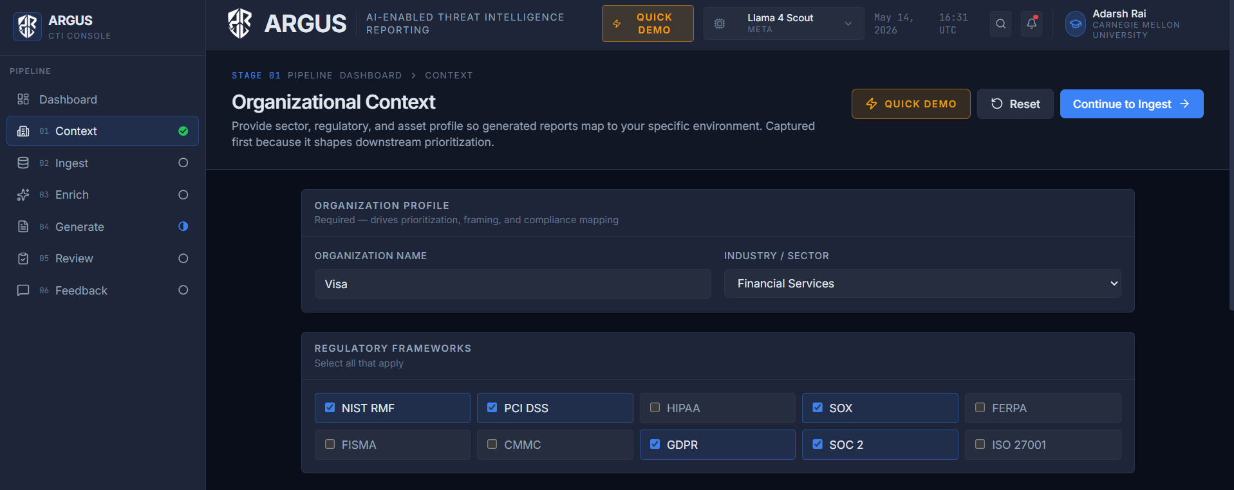Click the Carnegie Mellon University affiliation text

click(x=1136, y=30)
